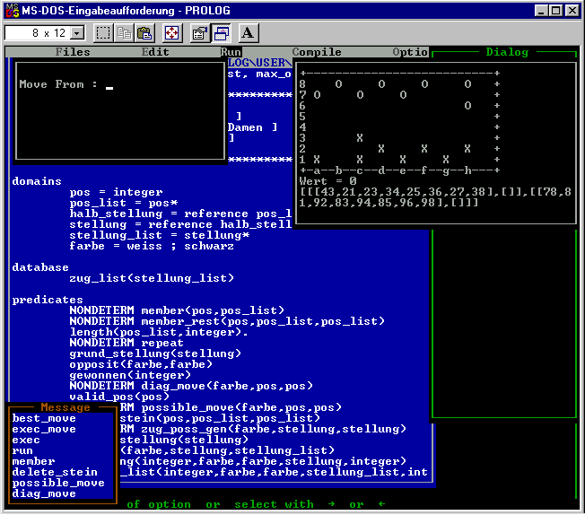Maximize the MS-DOS PROLOG window
Viewport: 585px width, 515px height.
pyautogui.click(x=557, y=10)
